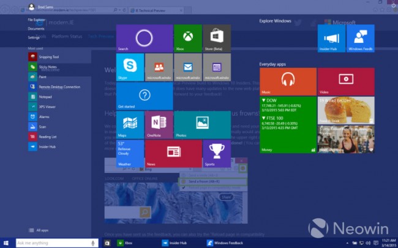Open the notification center icon

pyautogui.click(x=376, y=243)
